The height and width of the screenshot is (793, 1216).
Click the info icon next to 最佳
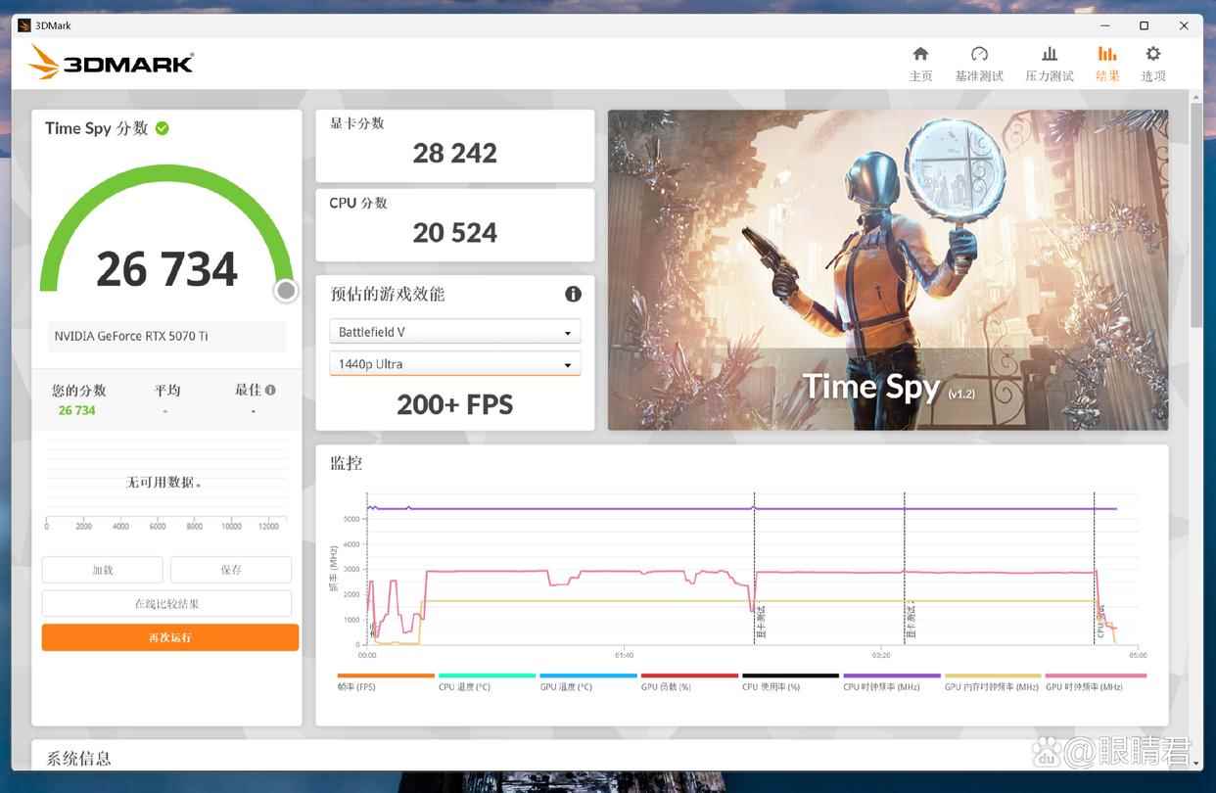click(270, 390)
